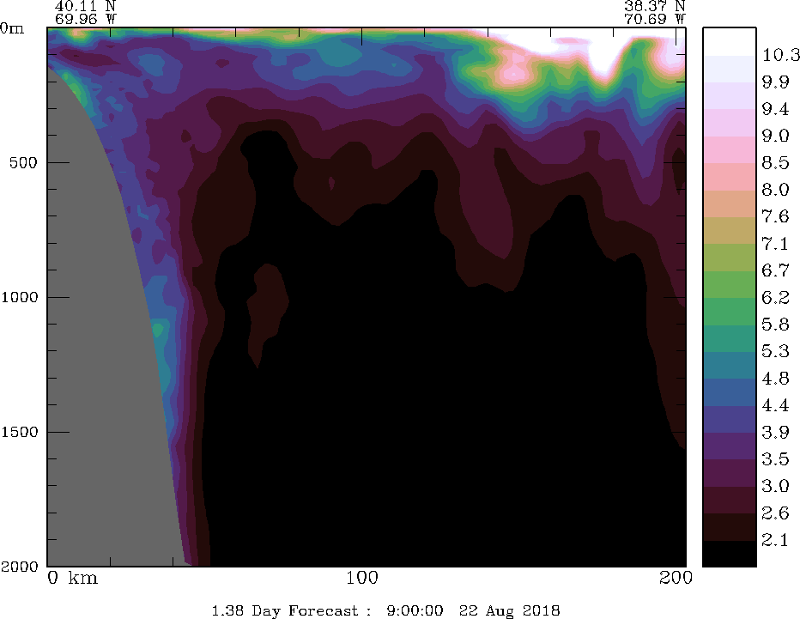Click the 8.0 colorbar label
The height and width of the screenshot is (619, 800).
coord(775,190)
